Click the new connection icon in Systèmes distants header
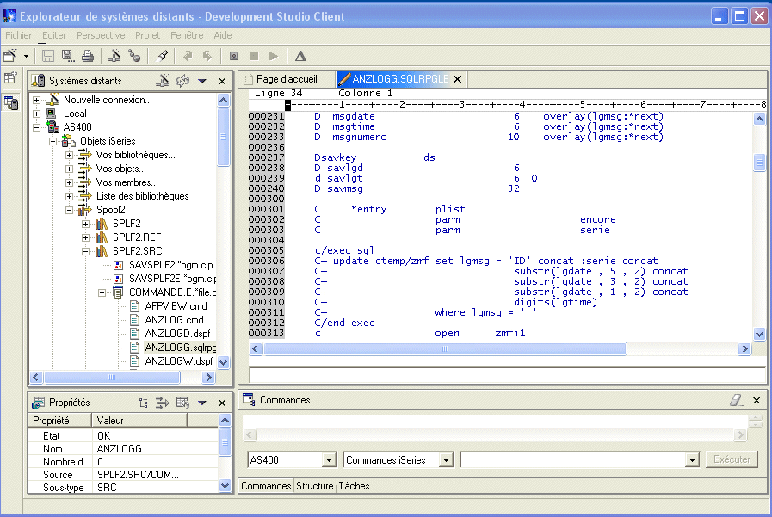Screen dimensions: 772x517 click(x=162, y=81)
